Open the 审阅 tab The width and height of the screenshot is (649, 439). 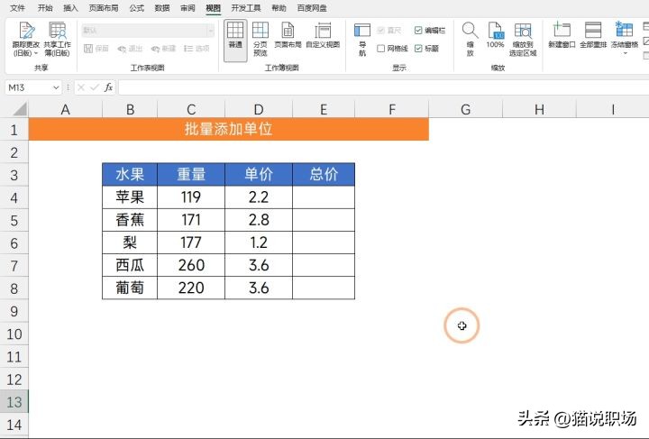click(187, 8)
